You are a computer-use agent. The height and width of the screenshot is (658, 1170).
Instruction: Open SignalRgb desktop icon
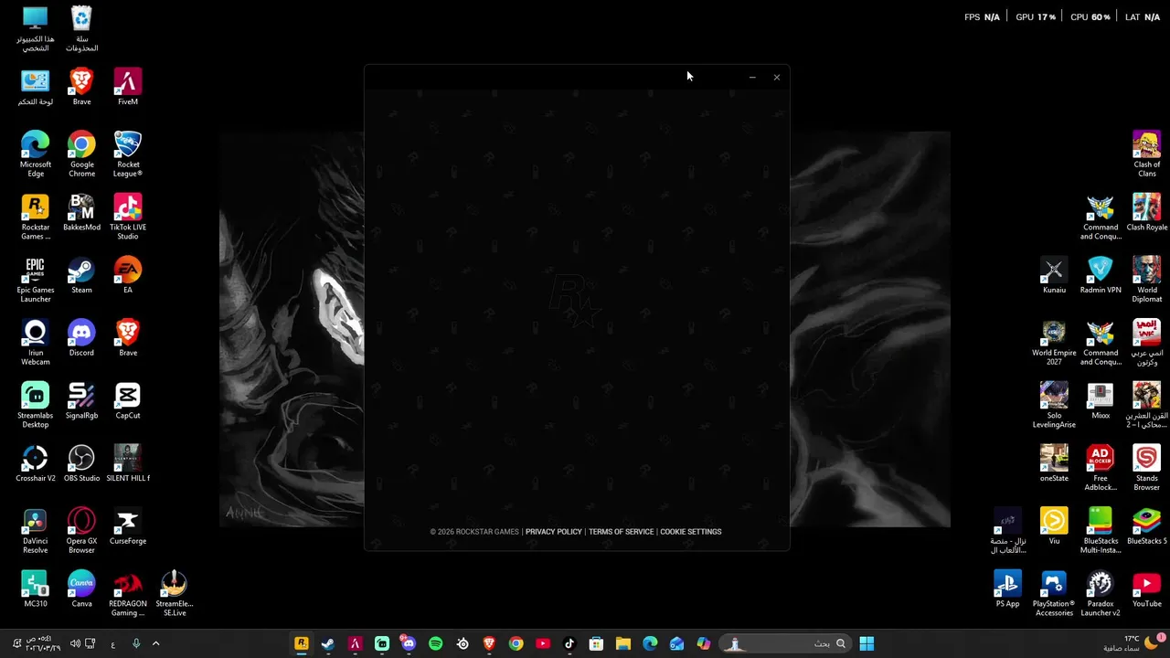[81, 401]
